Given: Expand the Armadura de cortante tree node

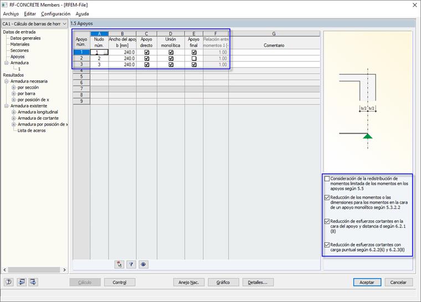Looking at the screenshot, I should tap(13, 118).
